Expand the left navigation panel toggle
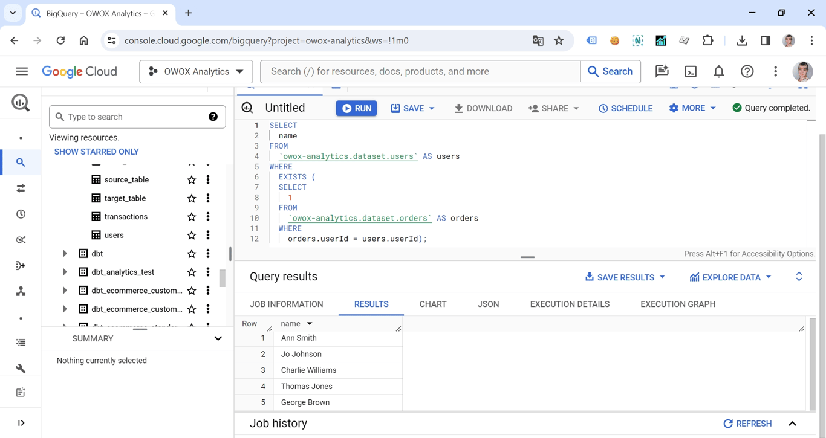The height and width of the screenshot is (438, 826). click(21, 423)
